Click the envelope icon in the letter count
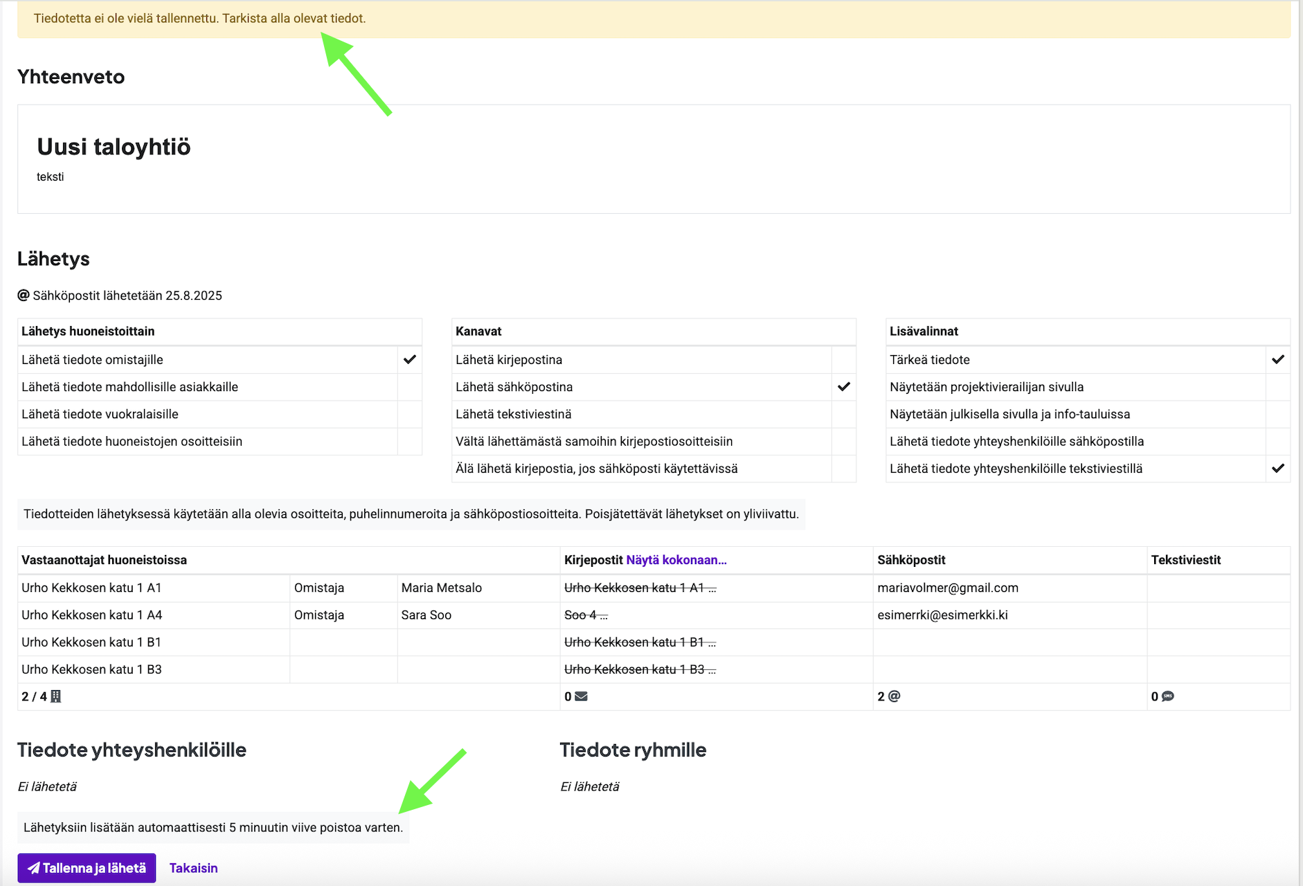This screenshot has width=1303, height=886. click(x=581, y=696)
